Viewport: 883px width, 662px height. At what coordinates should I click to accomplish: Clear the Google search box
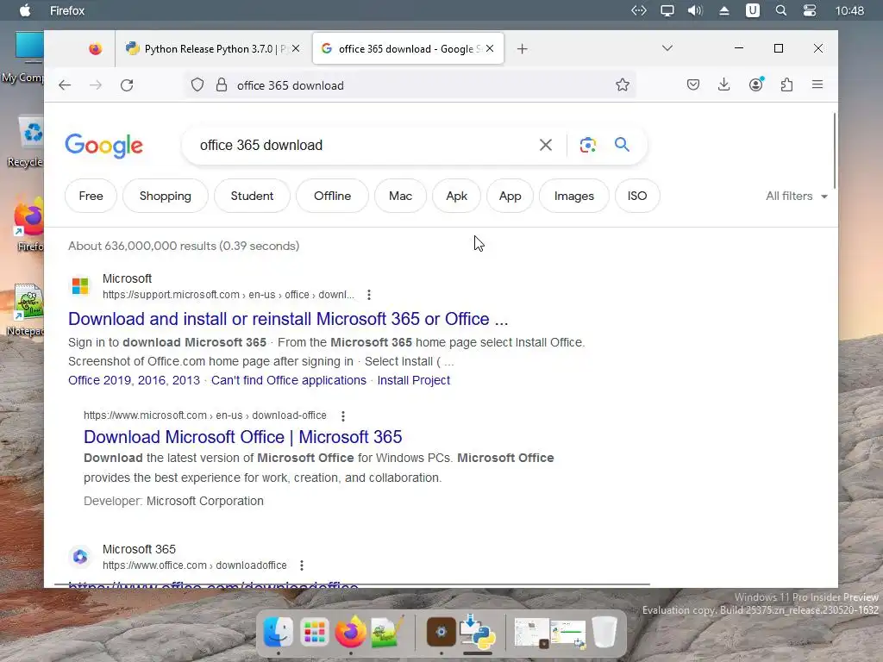click(x=546, y=145)
